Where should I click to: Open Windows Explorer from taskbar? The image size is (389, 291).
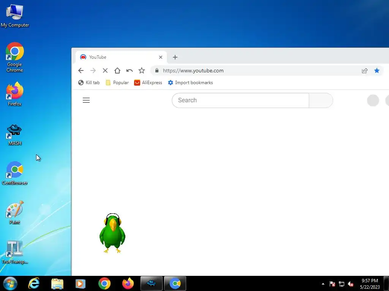[57, 283]
